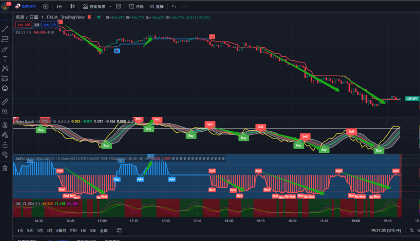Open the 技術指標 indicators menu

[94, 6]
